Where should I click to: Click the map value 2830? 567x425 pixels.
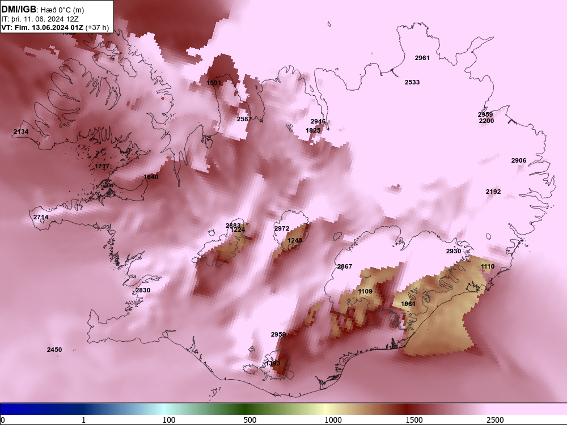143,290
